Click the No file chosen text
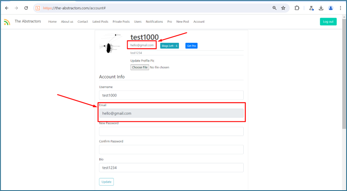 point(160,67)
